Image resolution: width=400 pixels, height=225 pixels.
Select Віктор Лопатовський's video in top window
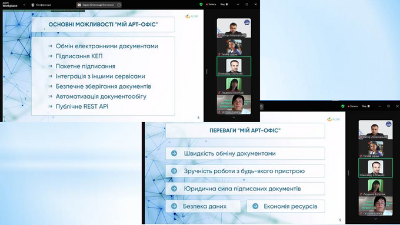click(x=234, y=28)
